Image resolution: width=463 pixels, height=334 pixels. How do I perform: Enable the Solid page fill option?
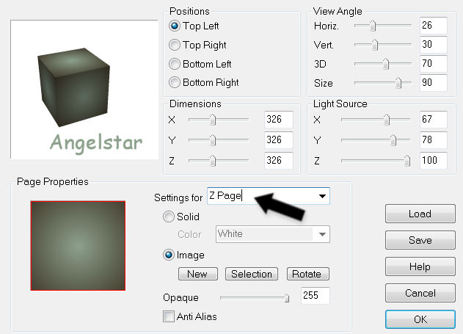coord(169,217)
